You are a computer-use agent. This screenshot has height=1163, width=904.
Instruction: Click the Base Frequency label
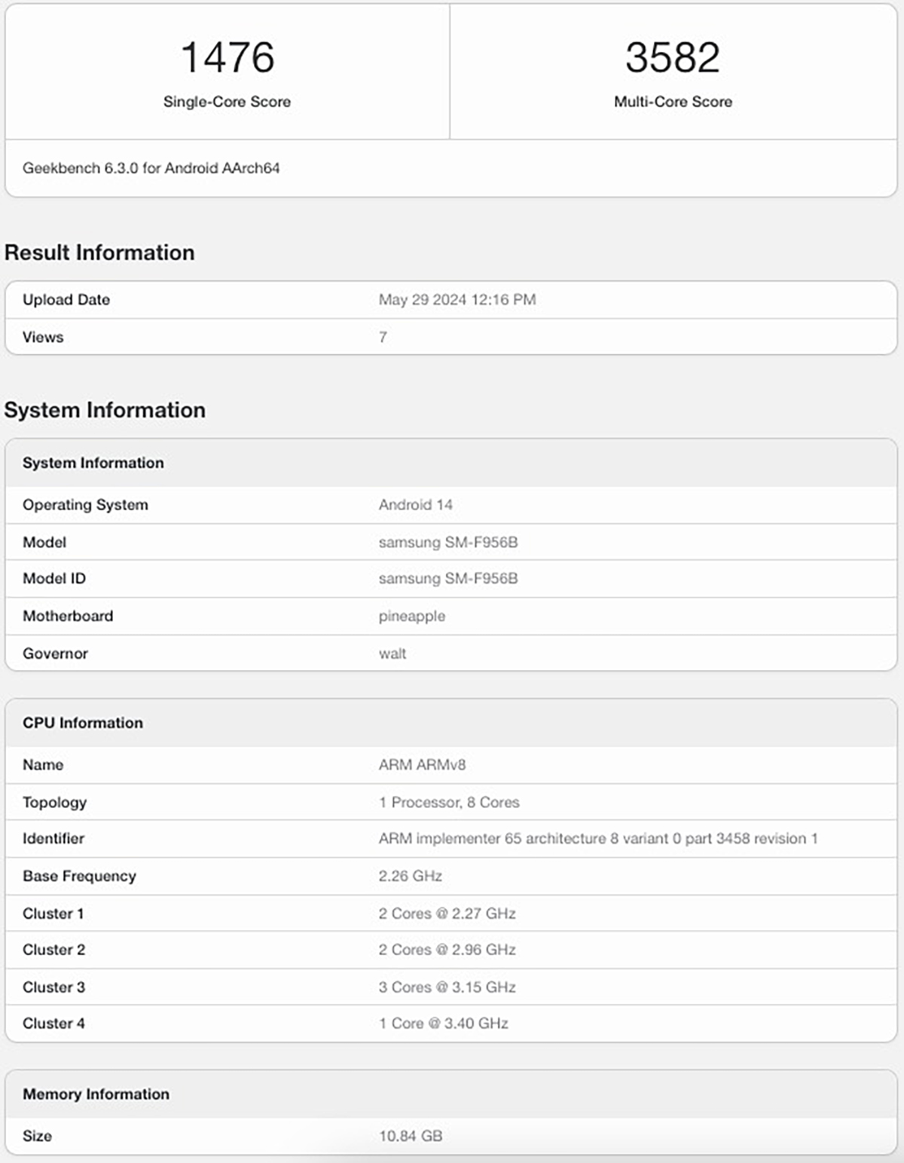tap(79, 877)
